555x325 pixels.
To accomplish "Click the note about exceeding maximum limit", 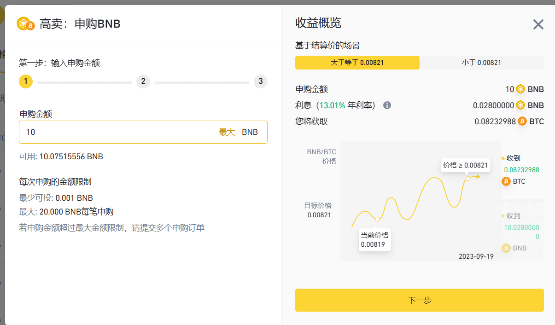I will pos(111,227).
